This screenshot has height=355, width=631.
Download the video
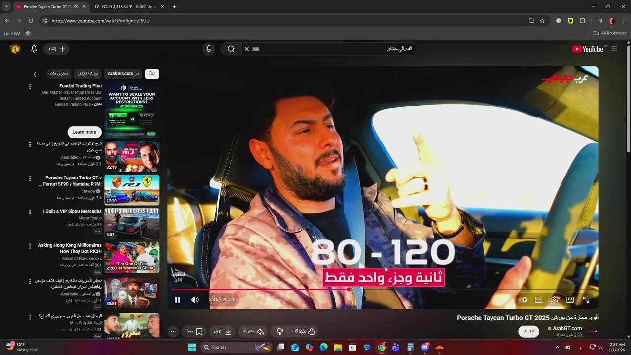(x=223, y=331)
